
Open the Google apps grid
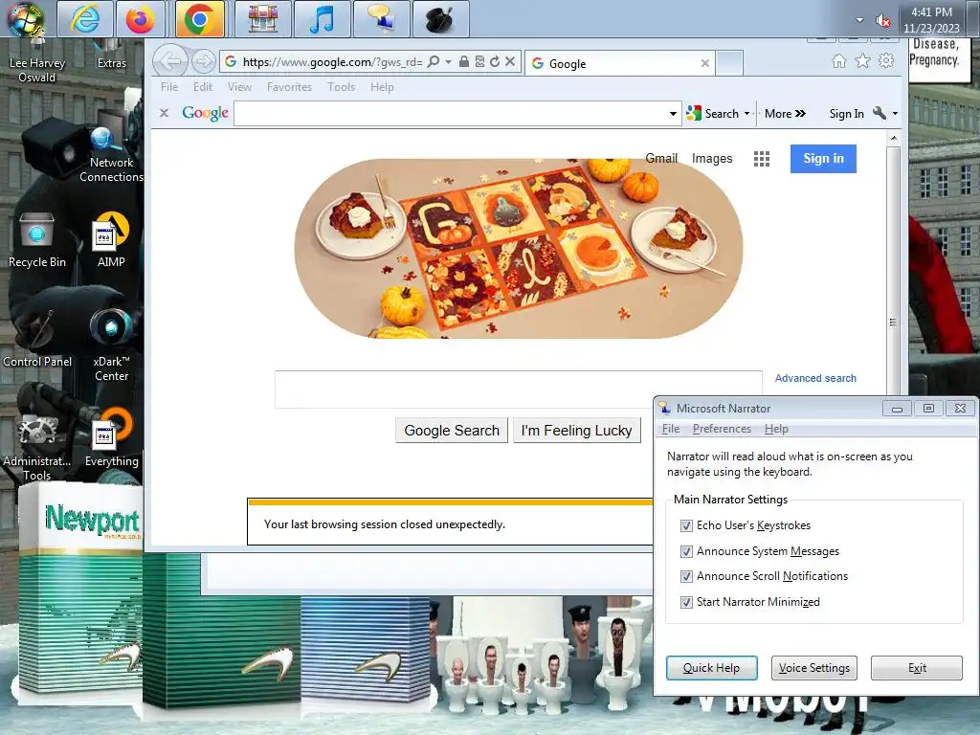click(761, 159)
